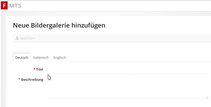This screenshot has height=107, width=211.
Task: Click the textarea resize grip handle
Action: point(207,97)
